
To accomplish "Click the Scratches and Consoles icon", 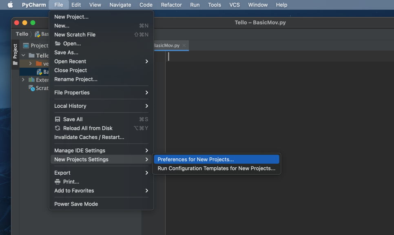I will pos(31,88).
